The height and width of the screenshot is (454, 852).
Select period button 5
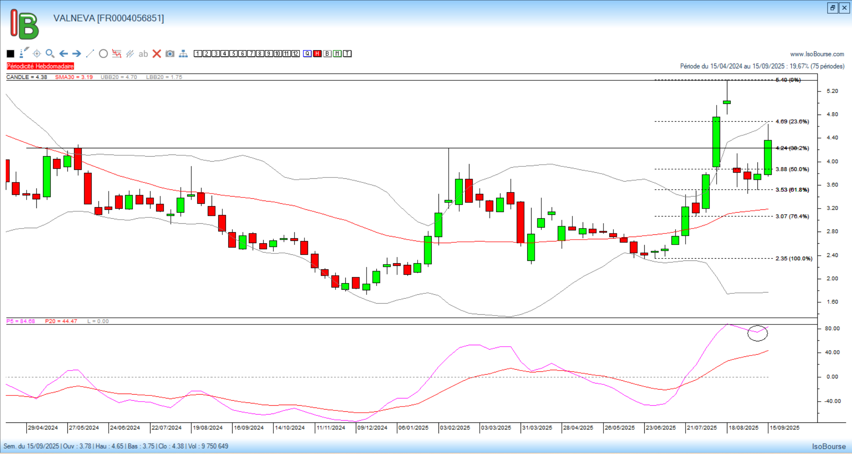pos(233,54)
